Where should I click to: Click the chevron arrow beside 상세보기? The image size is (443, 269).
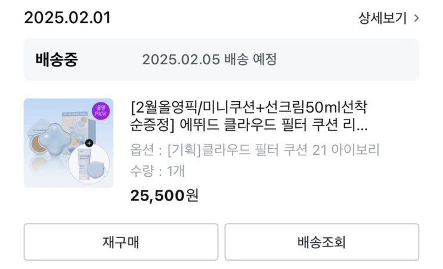pyautogui.click(x=416, y=18)
